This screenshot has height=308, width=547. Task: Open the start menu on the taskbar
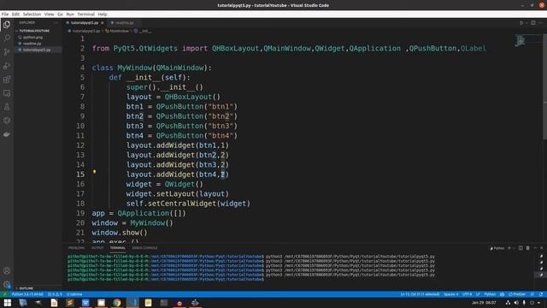point(7,302)
